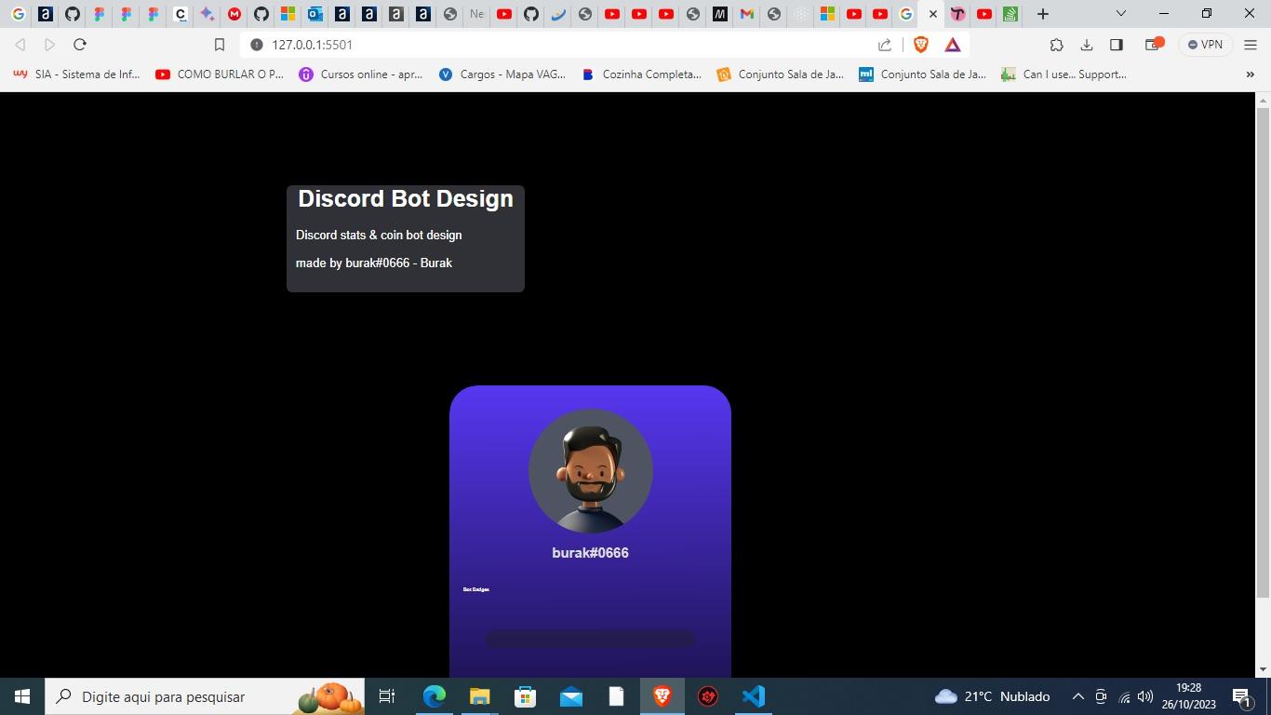Show downloads via the download icon

click(x=1086, y=45)
